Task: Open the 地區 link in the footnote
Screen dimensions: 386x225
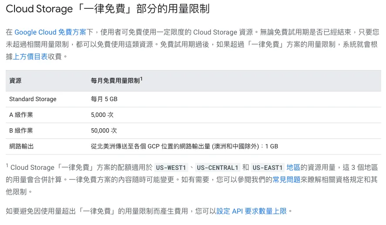Action: pos(293,167)
